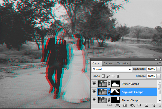
Task: Add a layer mask
Action: click(124, 105)
